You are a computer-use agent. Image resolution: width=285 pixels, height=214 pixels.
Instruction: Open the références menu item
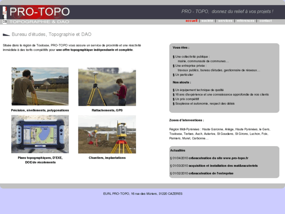(245, 21)
